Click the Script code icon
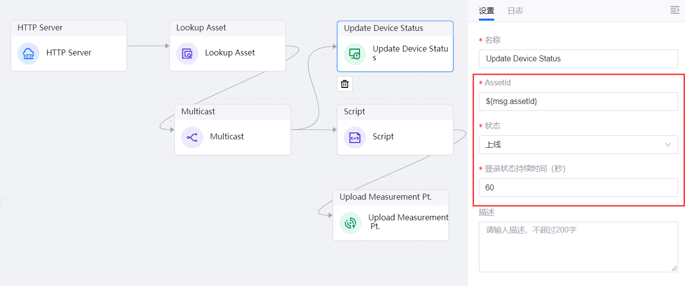Screen dimensions: 685x286 tap(355, 137)
